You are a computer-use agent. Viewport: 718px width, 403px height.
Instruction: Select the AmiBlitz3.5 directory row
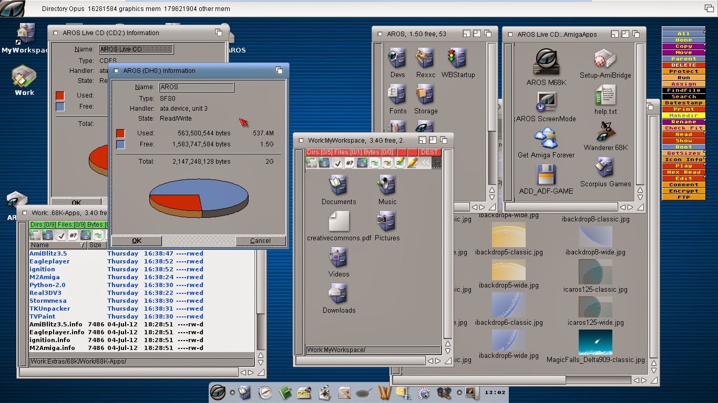(x=142, y=253)
